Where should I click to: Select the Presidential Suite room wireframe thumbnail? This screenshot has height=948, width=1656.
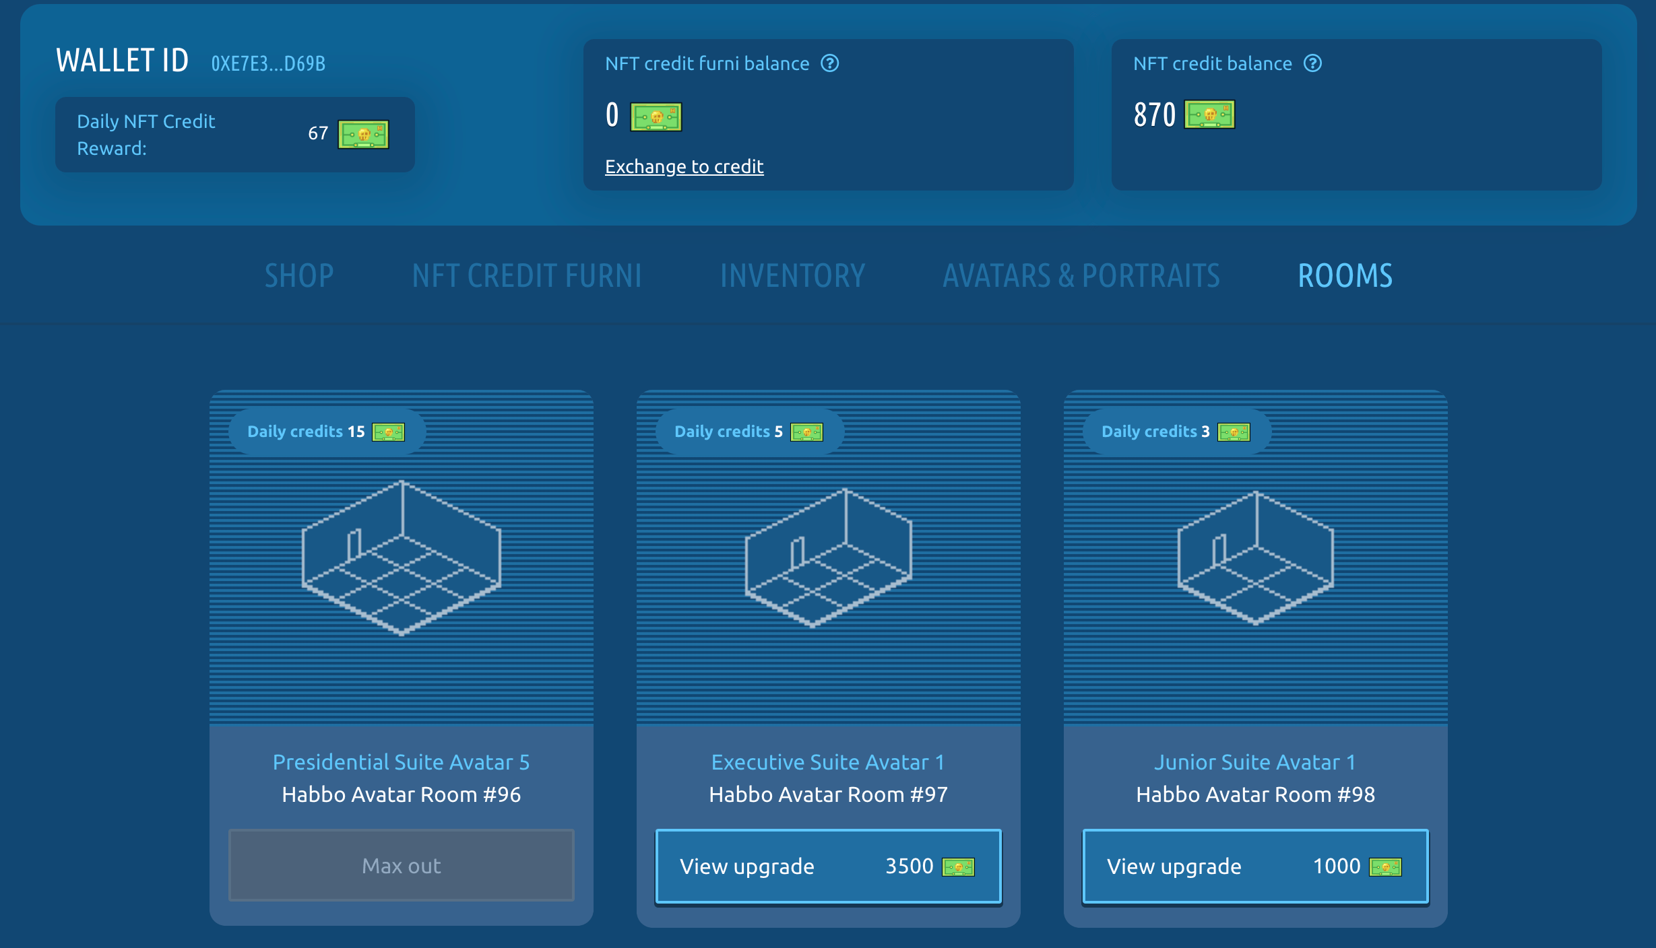[x=402, y=557]
